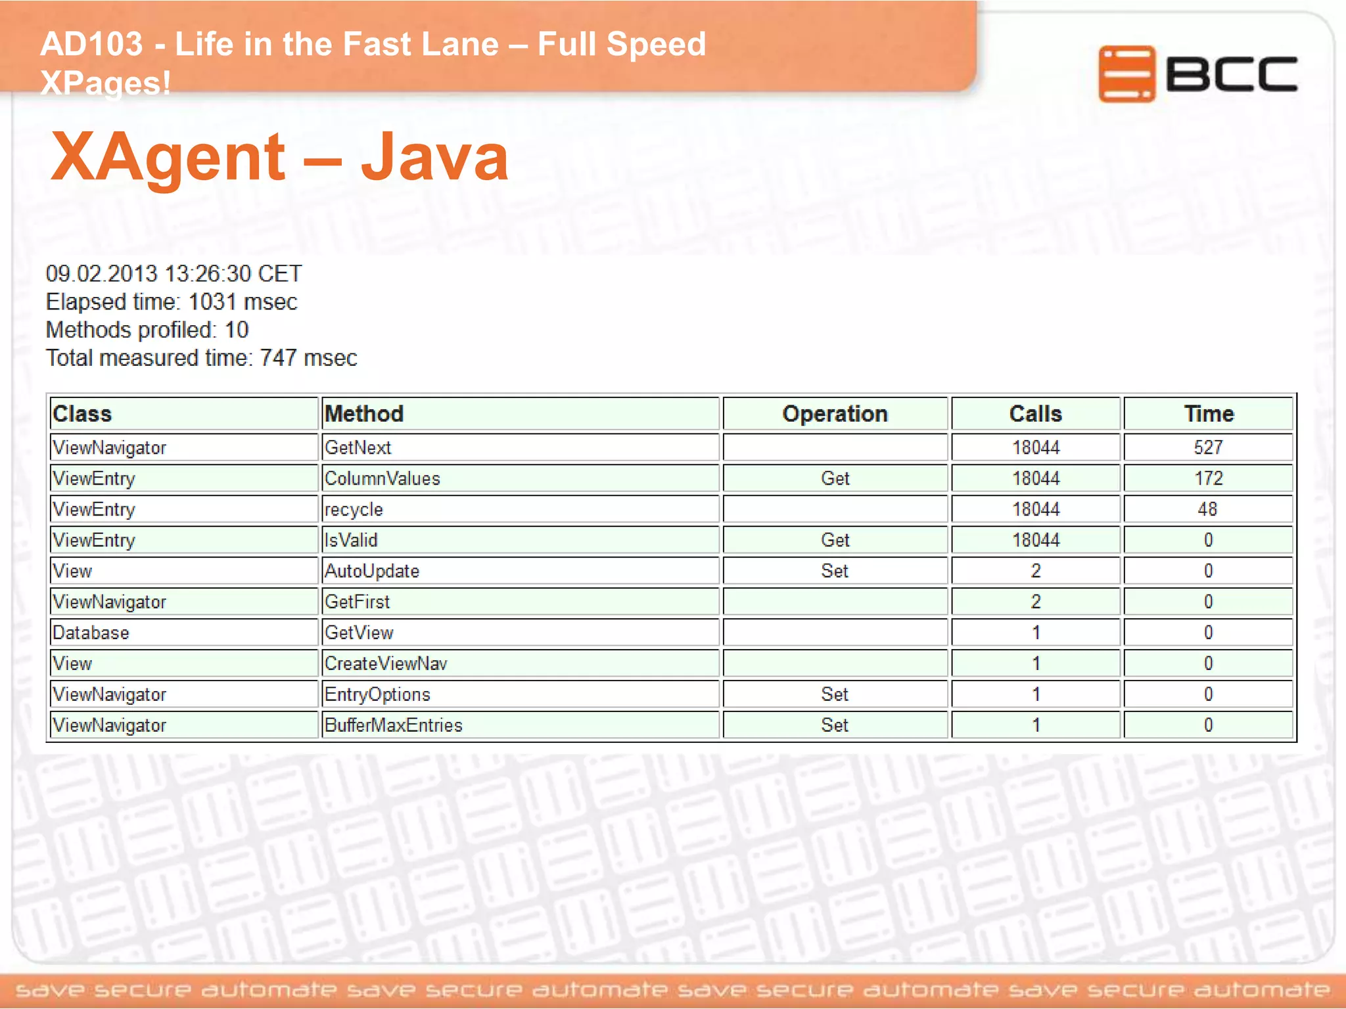Click the slide header 'AD103 - Life in the Fast Lane'
Viewport: 1346px width, 1009px height.
[269, 44]
